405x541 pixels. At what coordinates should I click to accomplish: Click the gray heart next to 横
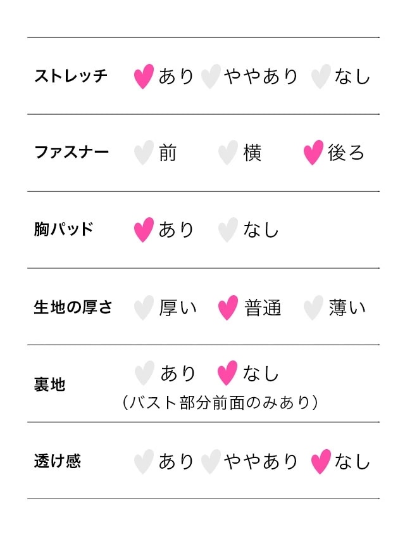[x=228, y=153]
